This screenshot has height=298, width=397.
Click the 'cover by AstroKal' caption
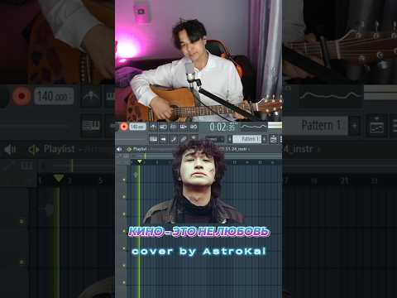(x=198, y=252)
